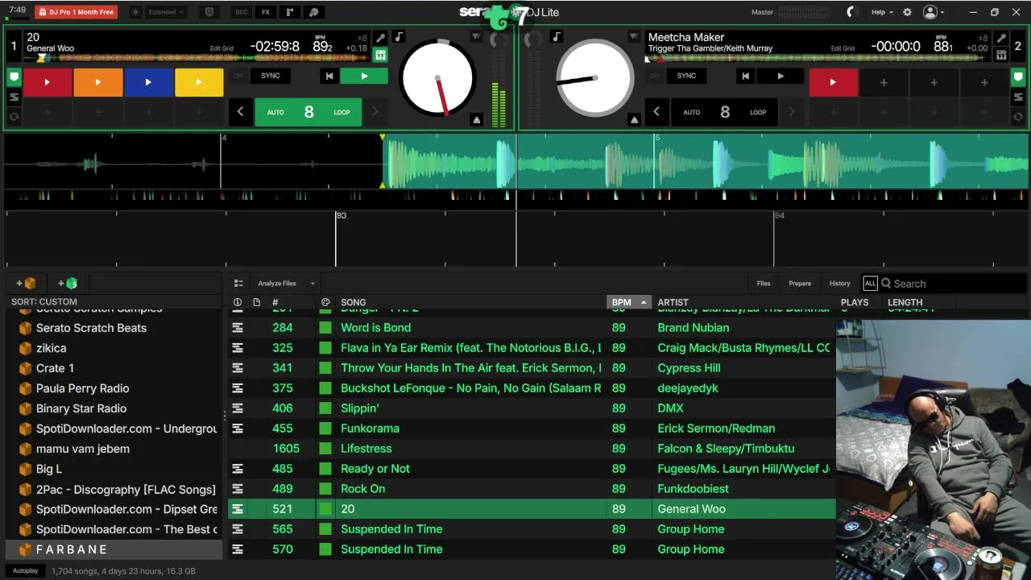Select deck 1 stems list icon
Image resolution: width=1031 pixels, height=580 pixels.
click(x=14, y=97)
